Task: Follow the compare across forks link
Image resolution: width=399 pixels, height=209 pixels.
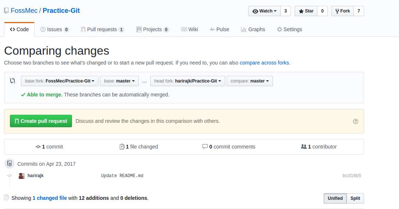Action: 264,63
